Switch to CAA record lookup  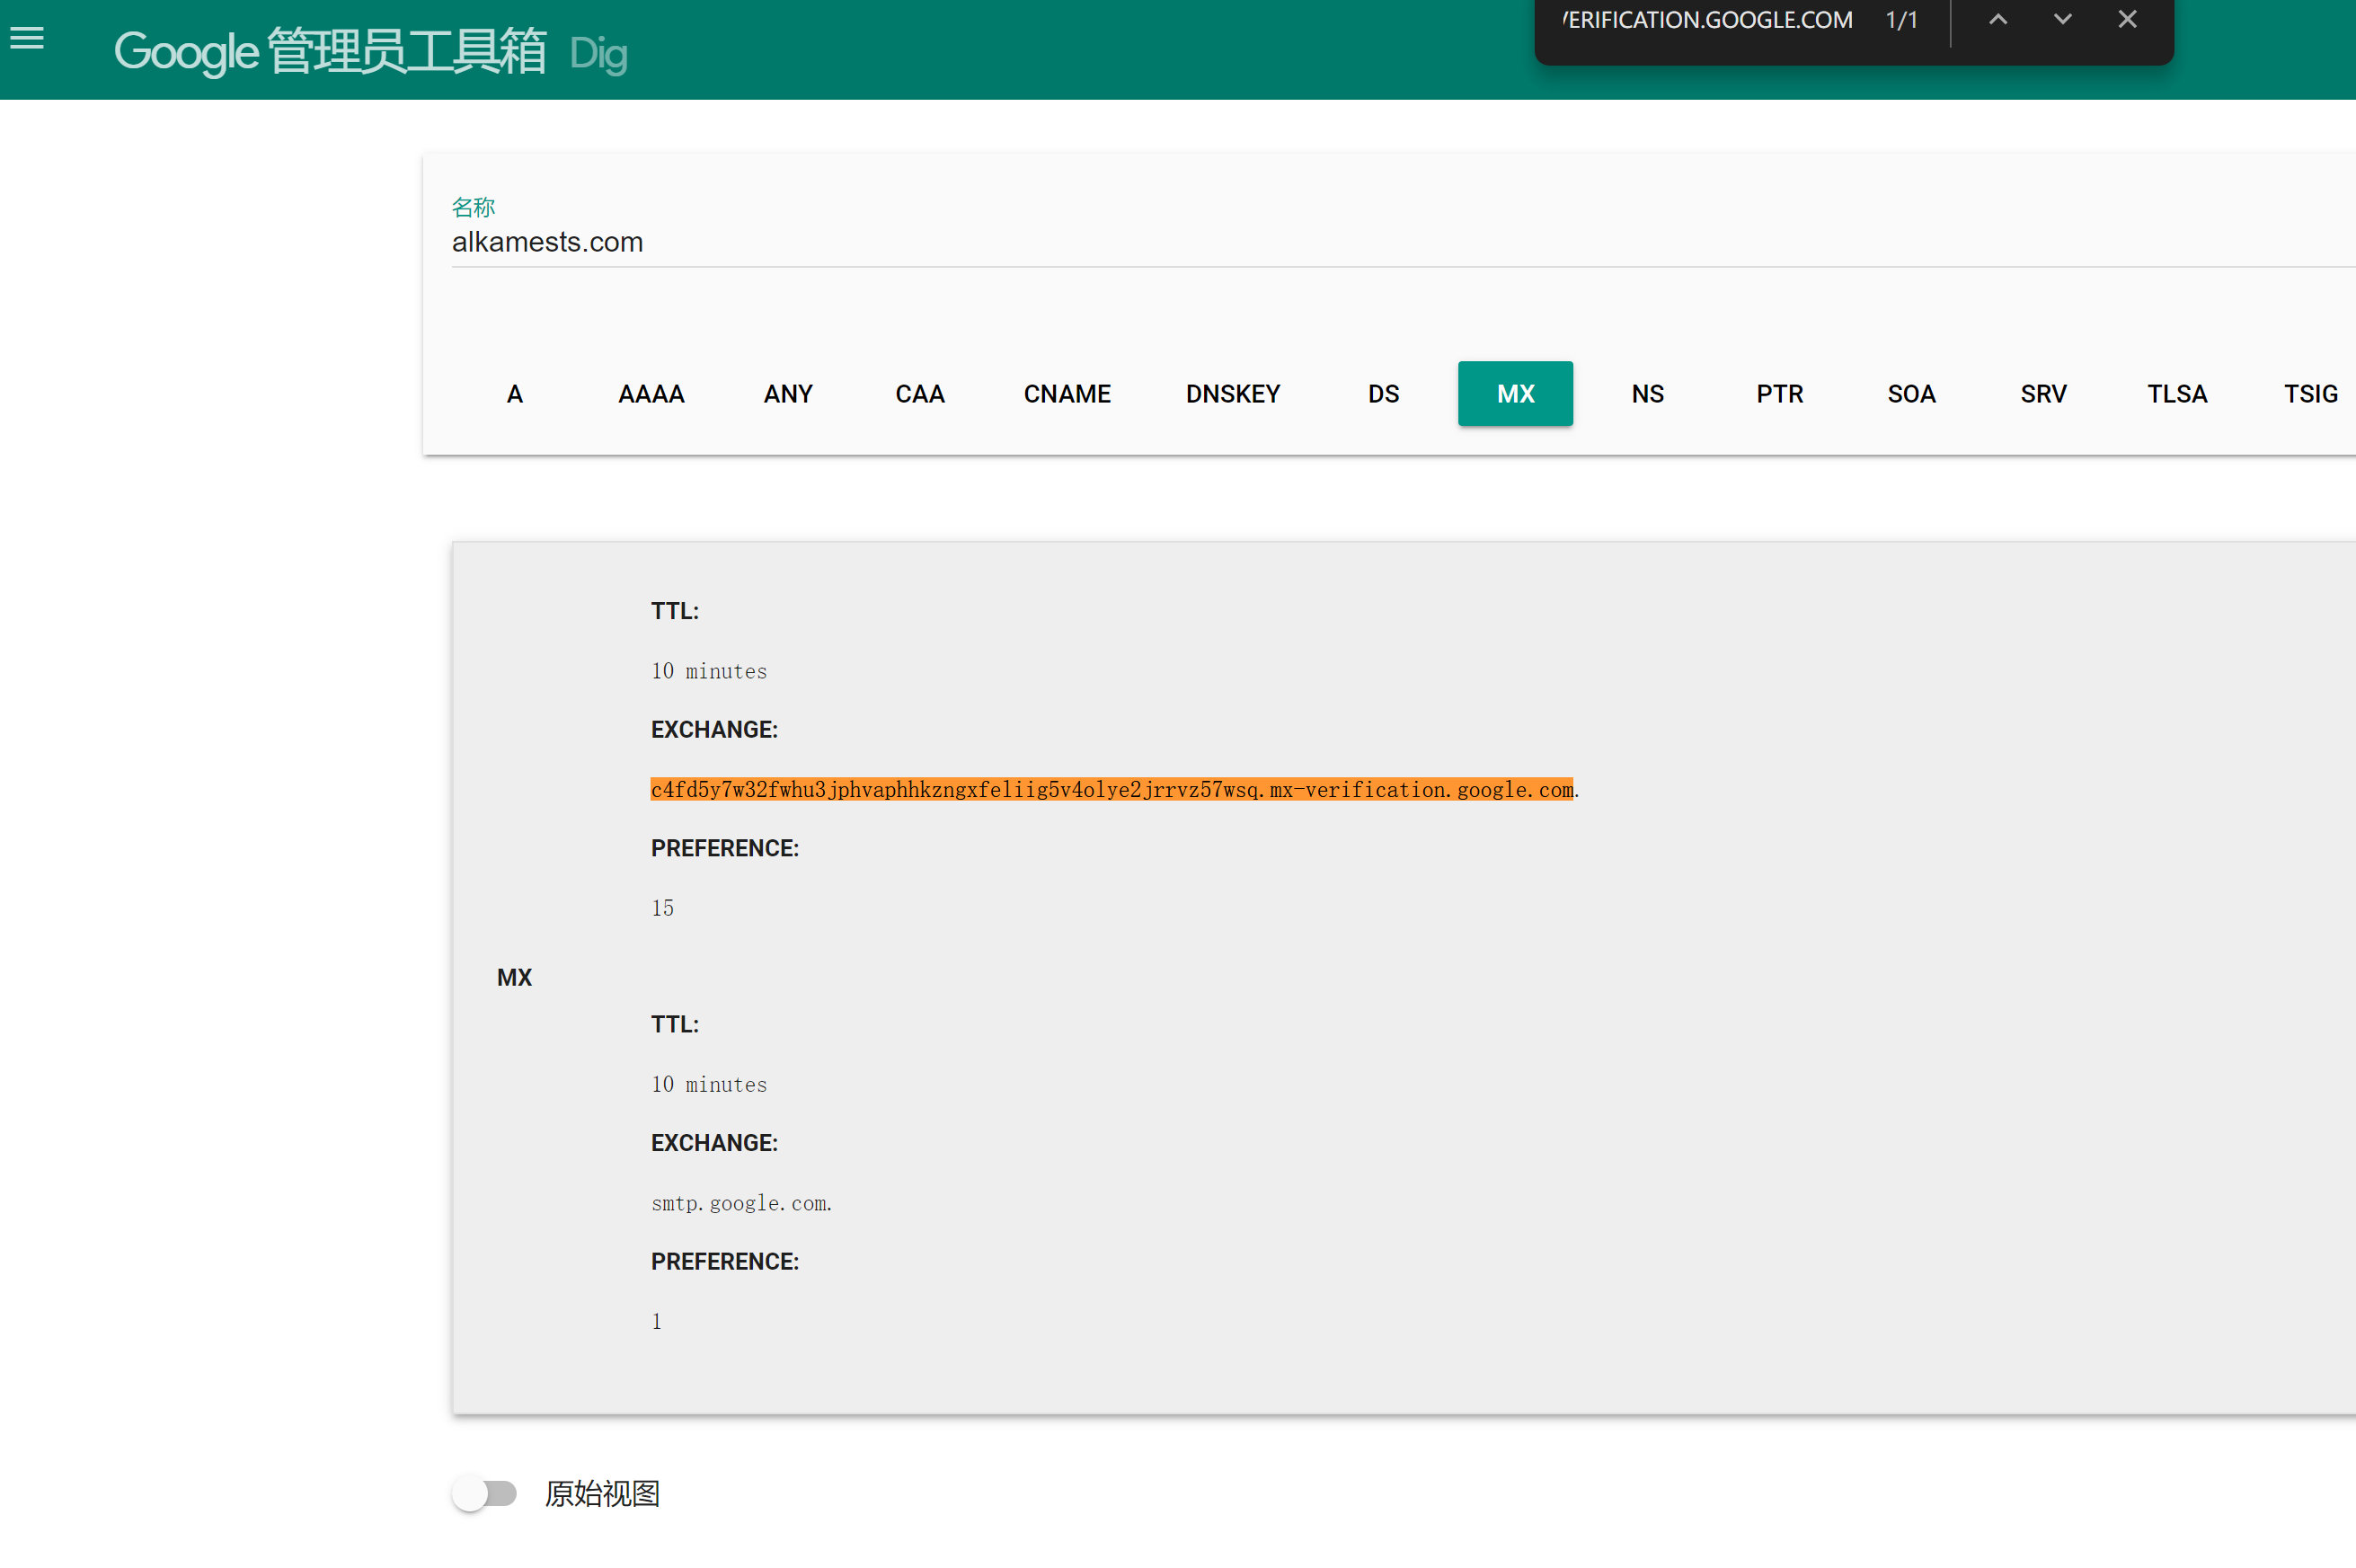919,394
